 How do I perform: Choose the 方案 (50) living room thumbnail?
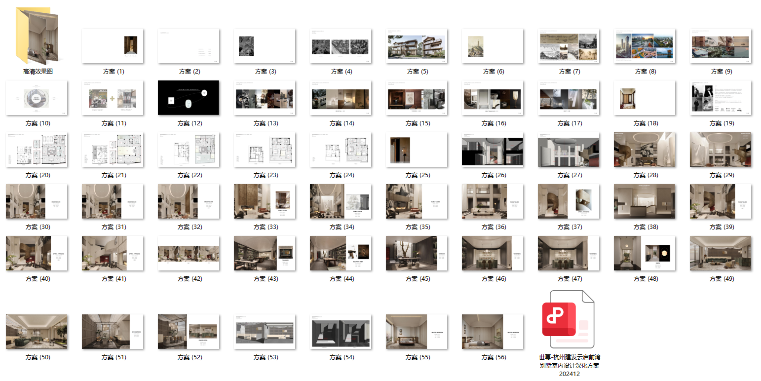(x=37, y=332)
